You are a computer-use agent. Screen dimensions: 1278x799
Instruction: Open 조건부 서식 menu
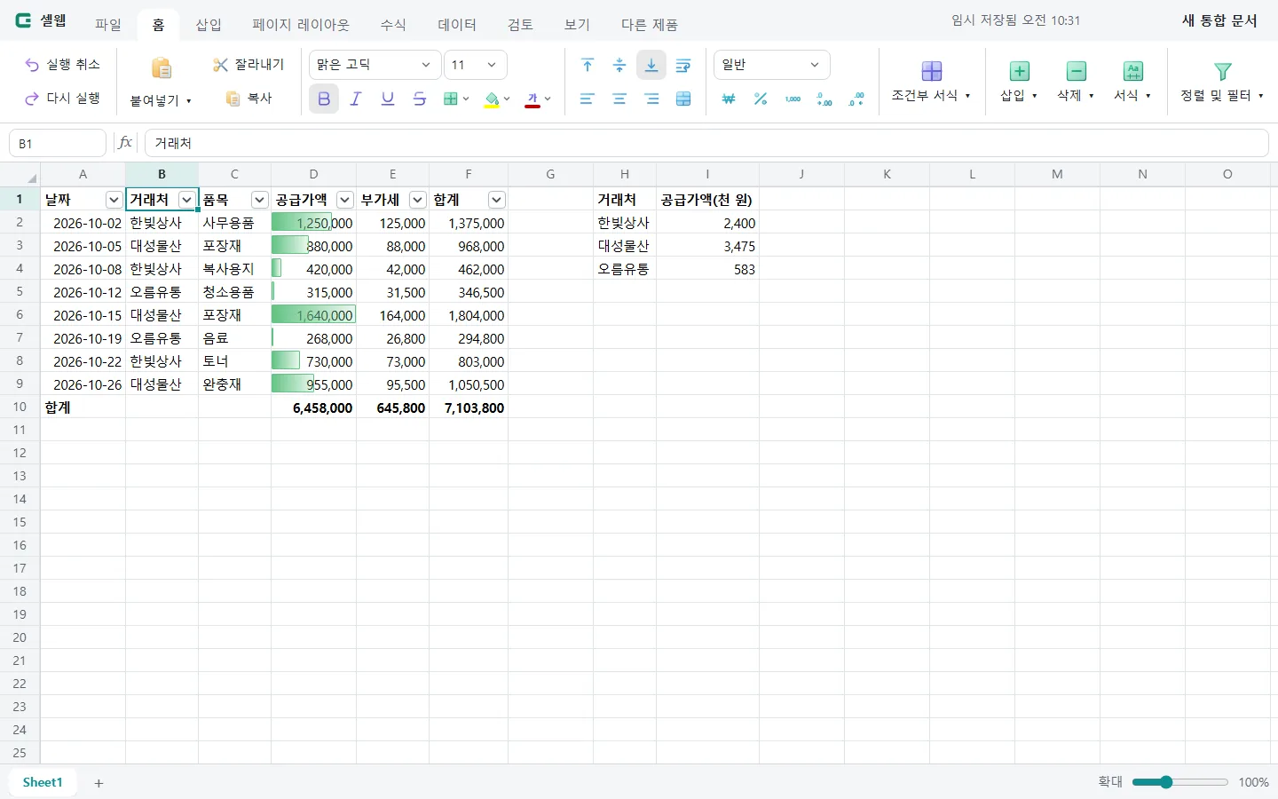click(x=931, y=82)
